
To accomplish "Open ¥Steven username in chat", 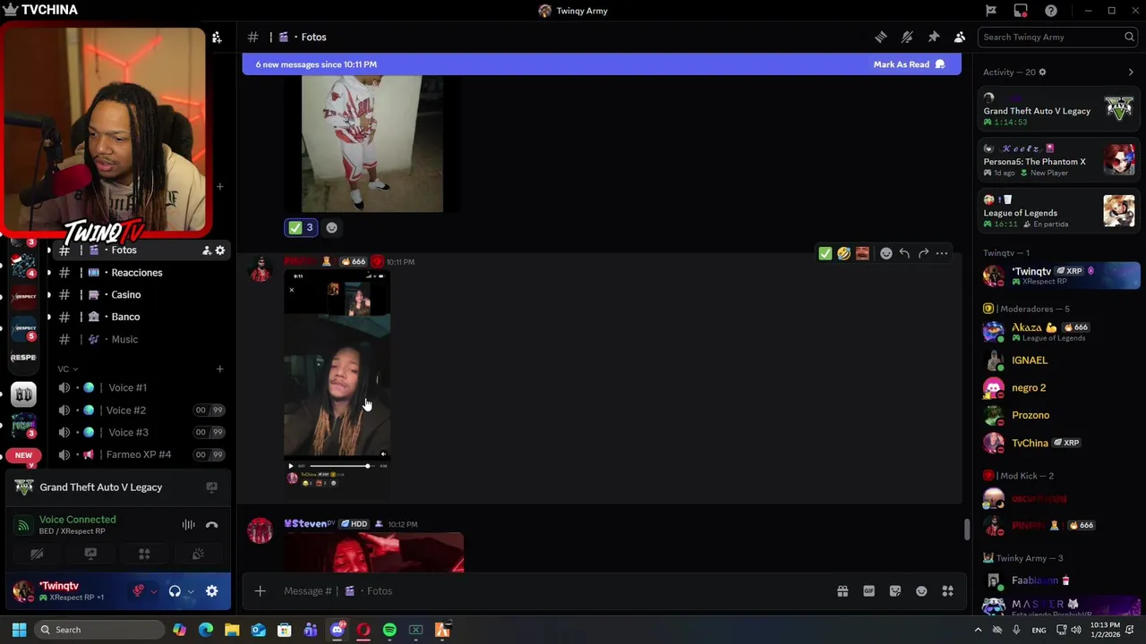I will pos(309,524).
